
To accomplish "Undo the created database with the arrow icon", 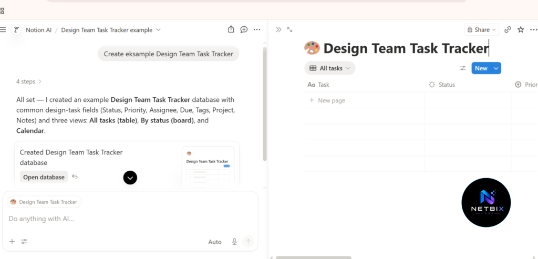I will tap(75, 177).
